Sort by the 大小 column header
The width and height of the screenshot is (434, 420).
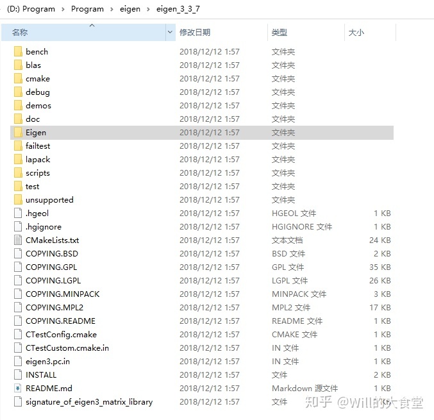371,32
